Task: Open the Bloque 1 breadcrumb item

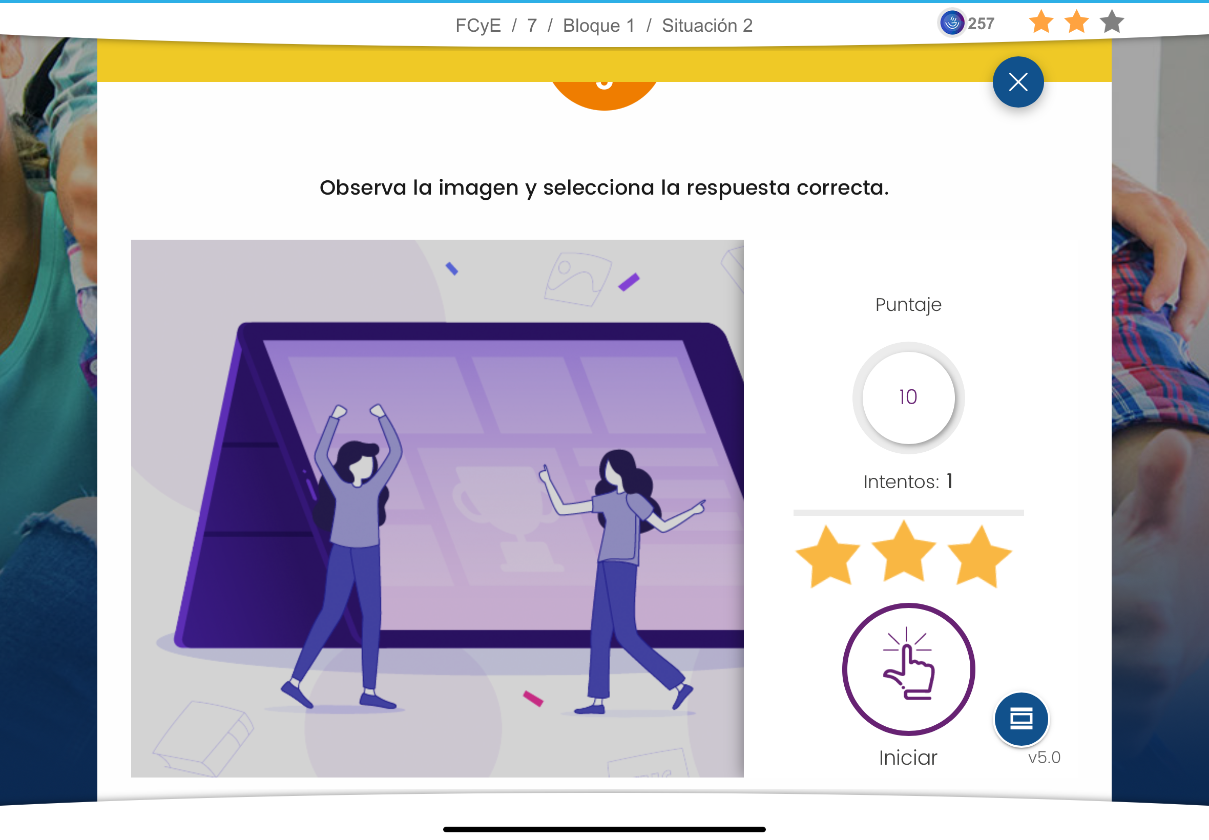Action: tap(599, 25)
